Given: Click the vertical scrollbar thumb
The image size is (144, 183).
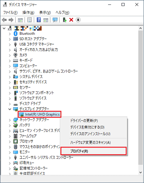Looking at the screenshot, I should 141,98.
